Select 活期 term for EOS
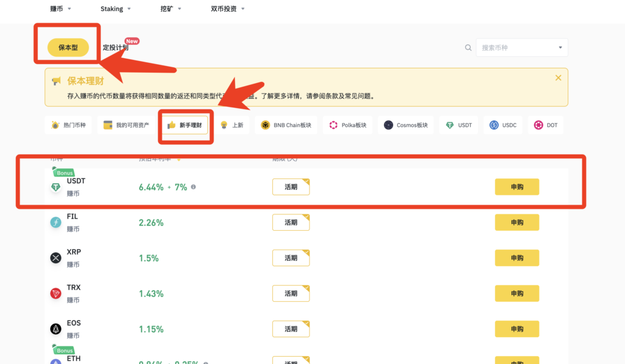The height and width of the screenshot is (364, 625). [291, 329]
